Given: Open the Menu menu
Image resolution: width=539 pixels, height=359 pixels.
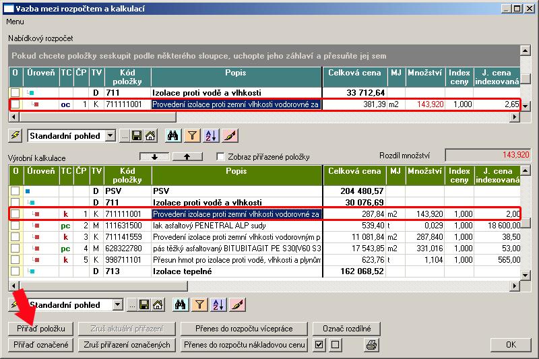Looking at the screenshot, I should click(x=15, y=22).
